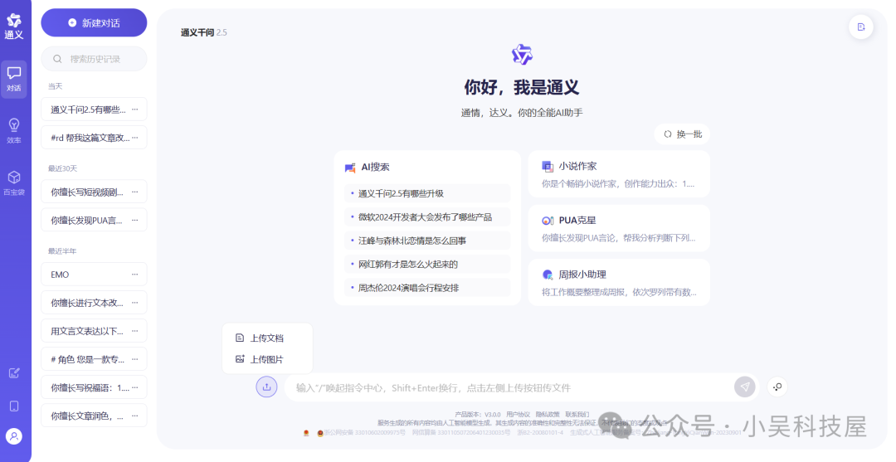Screen dimensions: 896x462
Task: Open history chat 你擅长发现PUA言
Action: [94, 220]
